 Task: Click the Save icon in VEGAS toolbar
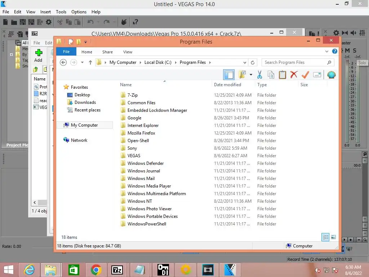(23, 22)
